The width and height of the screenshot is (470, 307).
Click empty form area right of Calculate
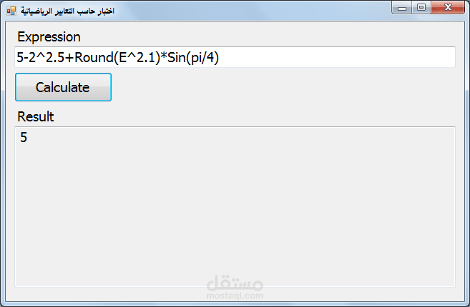286,87
